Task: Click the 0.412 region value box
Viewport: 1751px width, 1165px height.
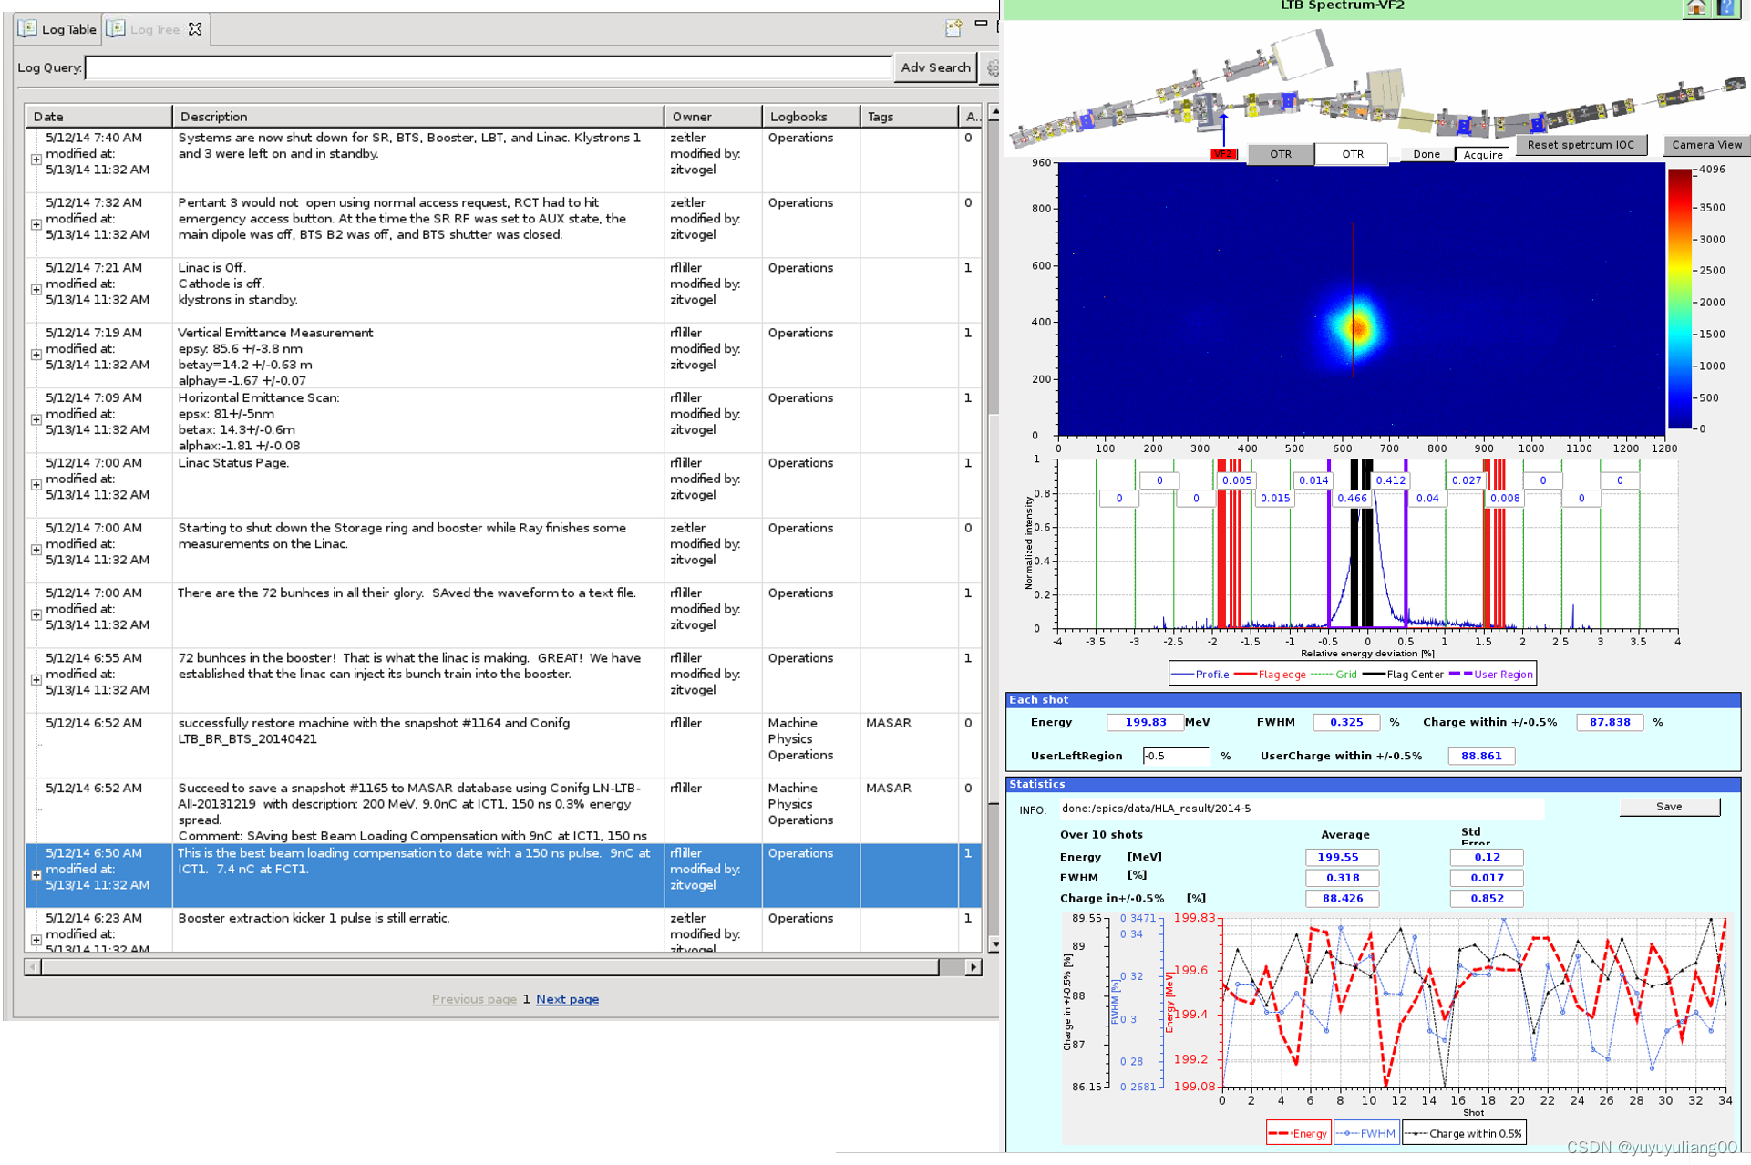Action: 1390,480
